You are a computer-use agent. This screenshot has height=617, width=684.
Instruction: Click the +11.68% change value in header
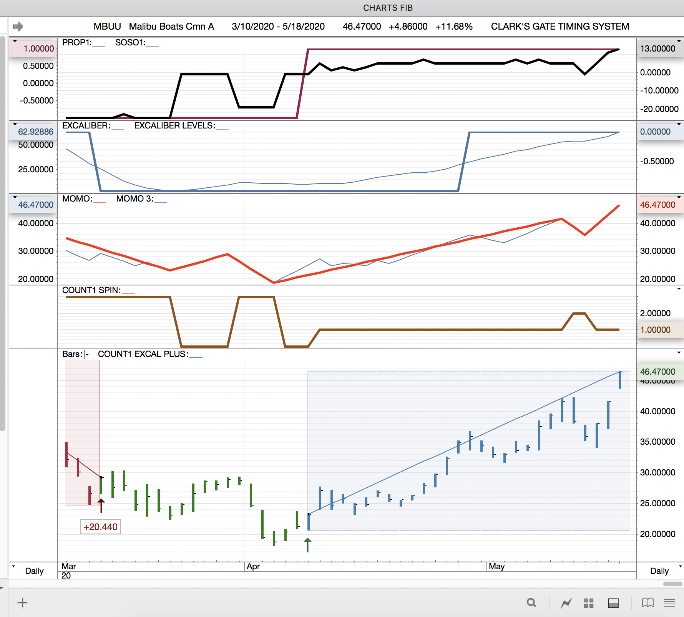tap(454, 27)
